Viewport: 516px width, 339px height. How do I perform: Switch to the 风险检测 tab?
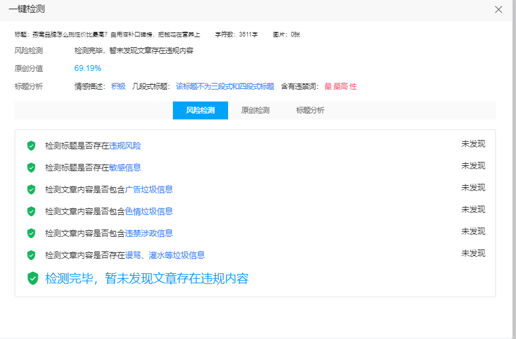pyautogui.click(x=200, y=111)
